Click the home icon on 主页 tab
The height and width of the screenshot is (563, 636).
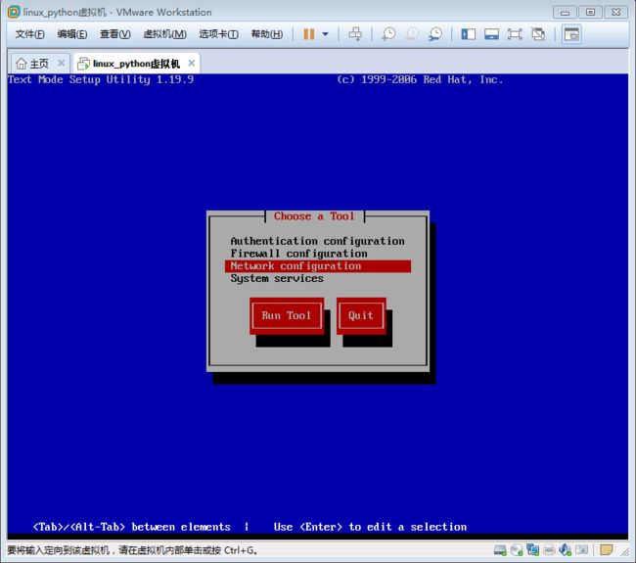(21, 64)
